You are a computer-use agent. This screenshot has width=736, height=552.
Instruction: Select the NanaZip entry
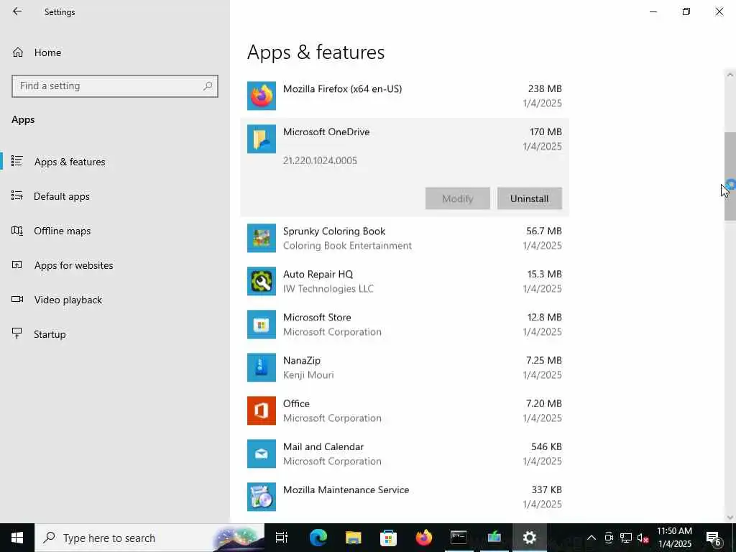[x=405, y=367]
